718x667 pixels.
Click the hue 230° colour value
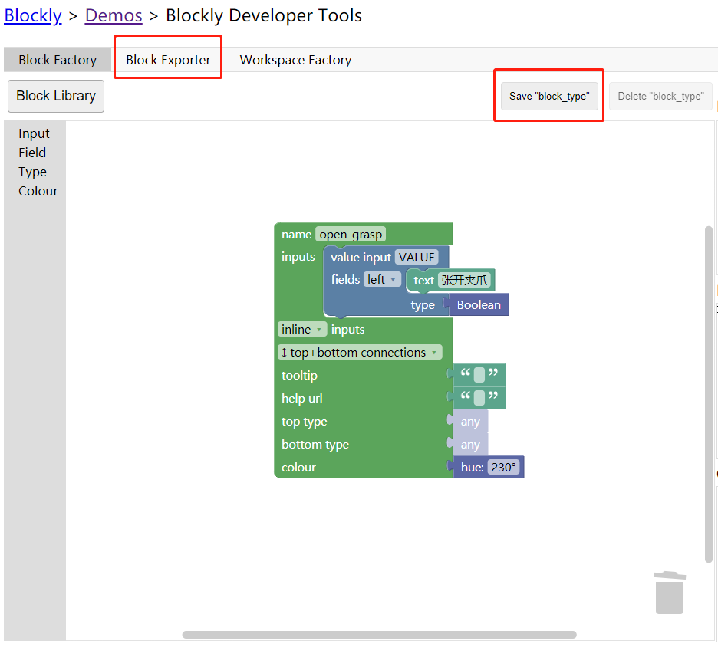tap(503, 467)
